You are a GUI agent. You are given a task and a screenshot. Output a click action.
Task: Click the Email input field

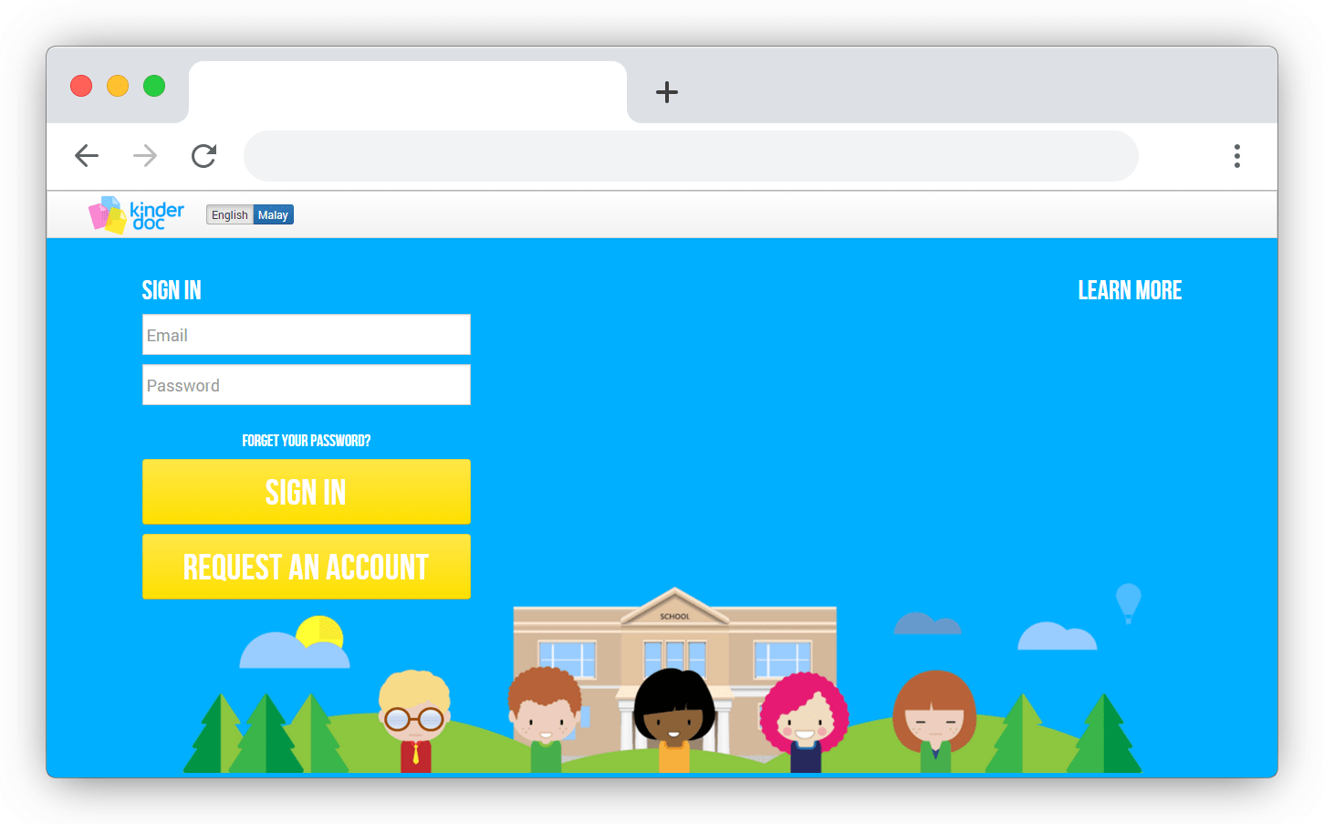click(307, 335)
